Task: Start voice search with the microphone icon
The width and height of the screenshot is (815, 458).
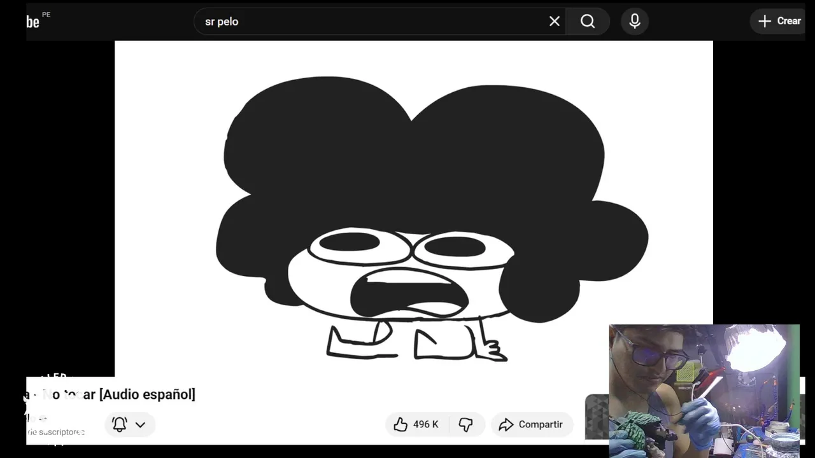Action: click(x=635, y=22)
